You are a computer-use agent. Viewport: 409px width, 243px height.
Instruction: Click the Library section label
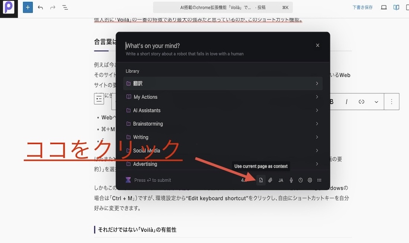point(132,71)
